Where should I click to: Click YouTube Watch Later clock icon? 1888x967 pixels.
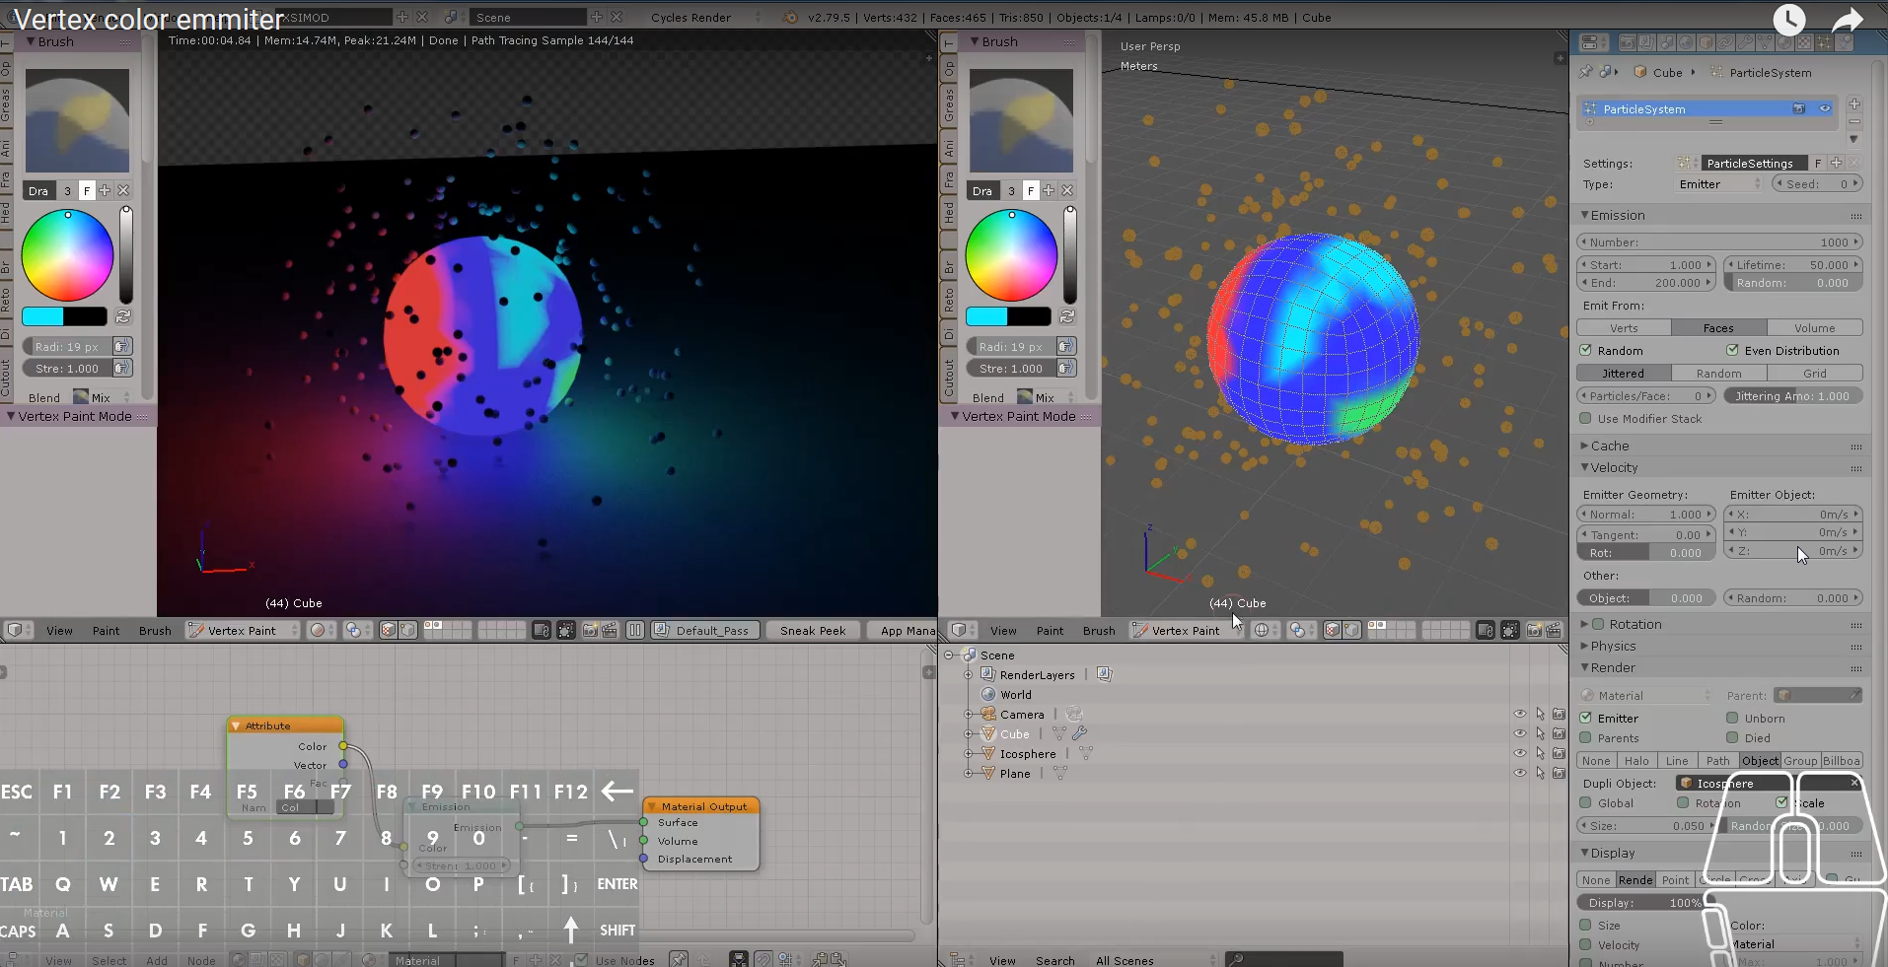(1788, 19)
